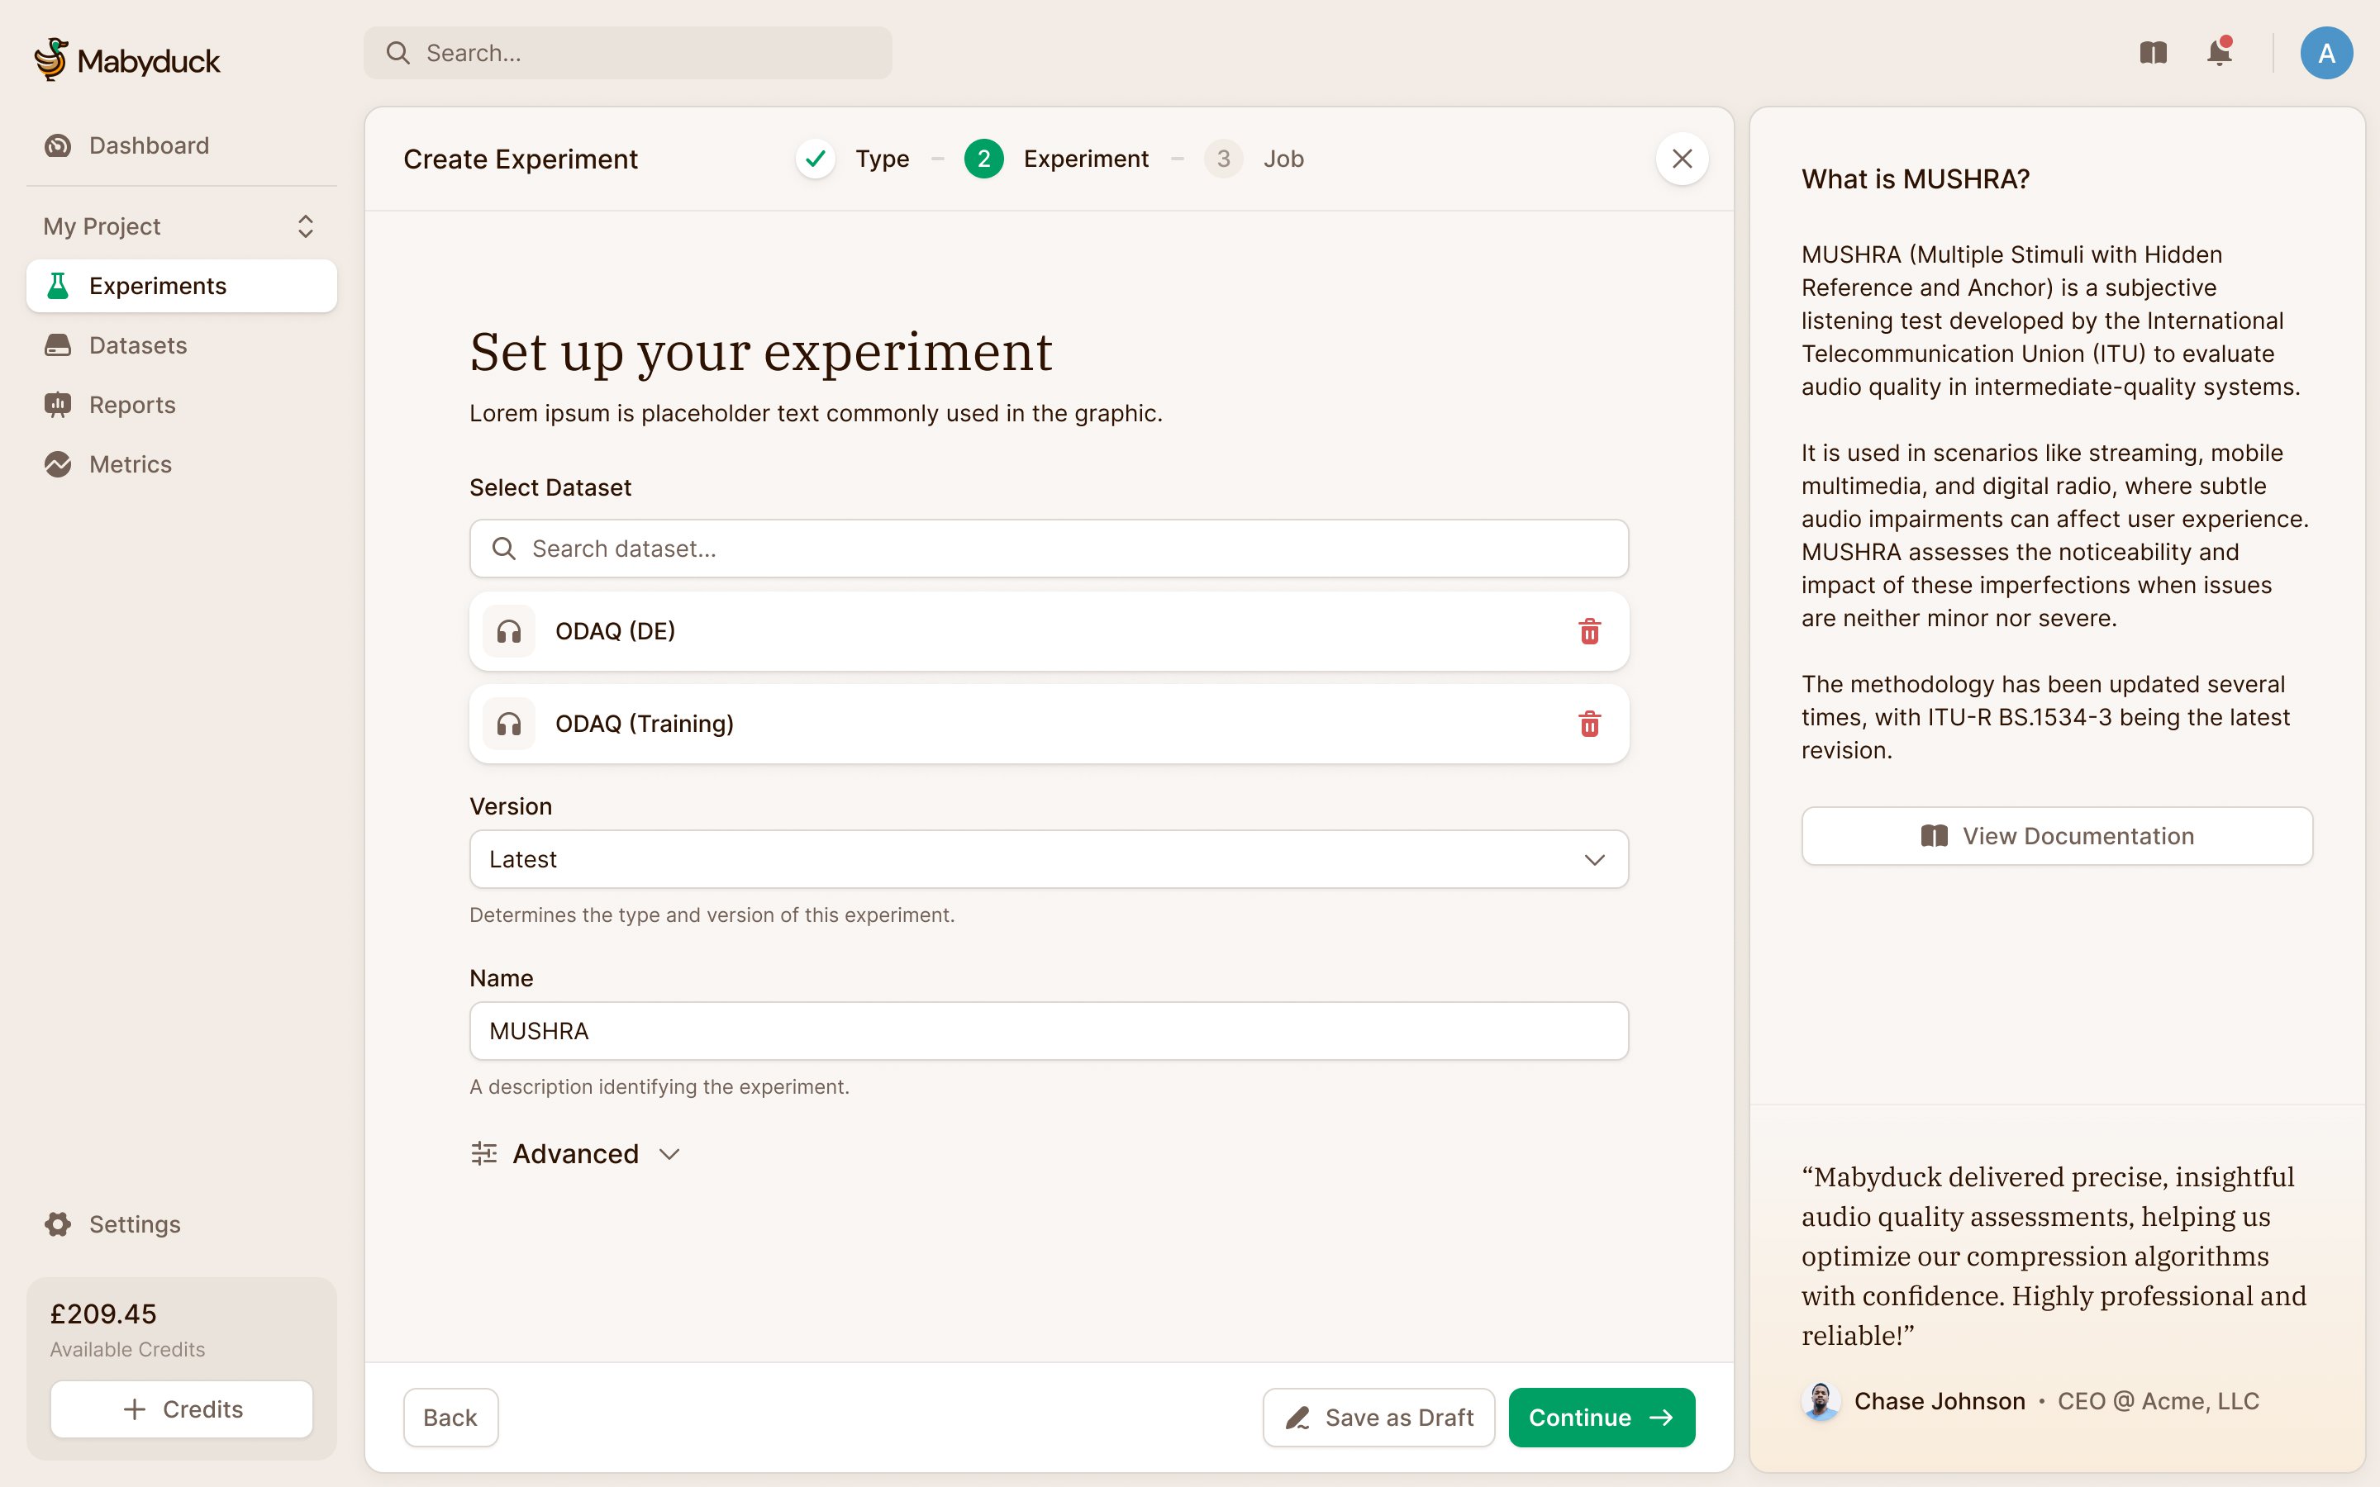This screenshot has height=1487, width=2380.
Task: Click View Documentation button
Action: click(x=2056, y=836)
